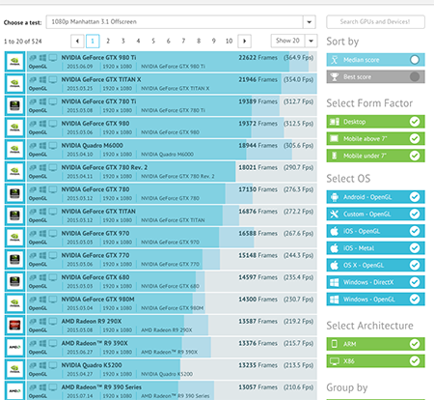The height and width of the screenshot is (400, 434).
Task: Go to results page 2
Action: 108,41
